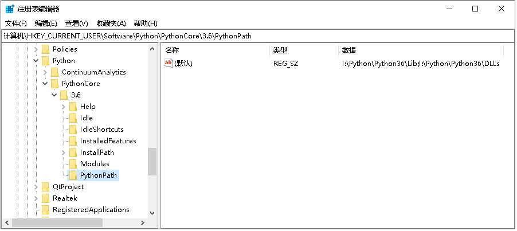Click the Registry Editor app icon in title bar
517x231 pixels.
(x=10, y=9)
